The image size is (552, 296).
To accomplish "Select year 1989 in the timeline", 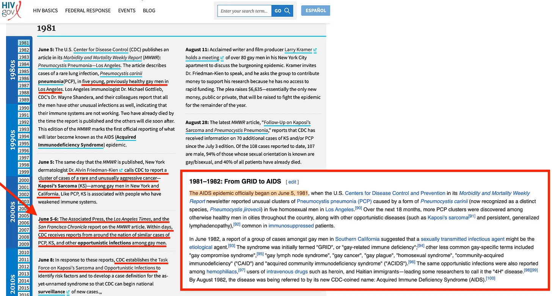I will (24, 100).
